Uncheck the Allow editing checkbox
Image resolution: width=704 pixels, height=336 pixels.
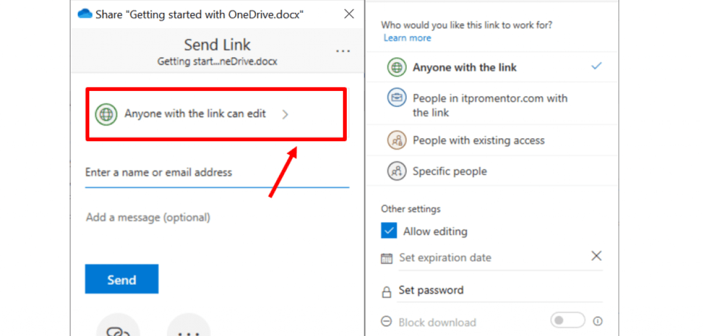click(389, 230)
